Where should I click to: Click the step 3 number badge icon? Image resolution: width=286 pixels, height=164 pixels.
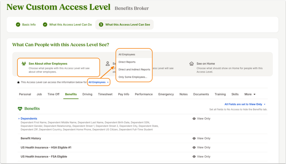101,25
